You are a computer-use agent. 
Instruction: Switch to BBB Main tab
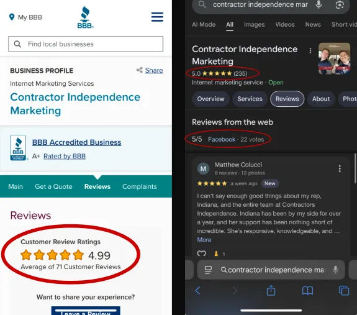16,186
